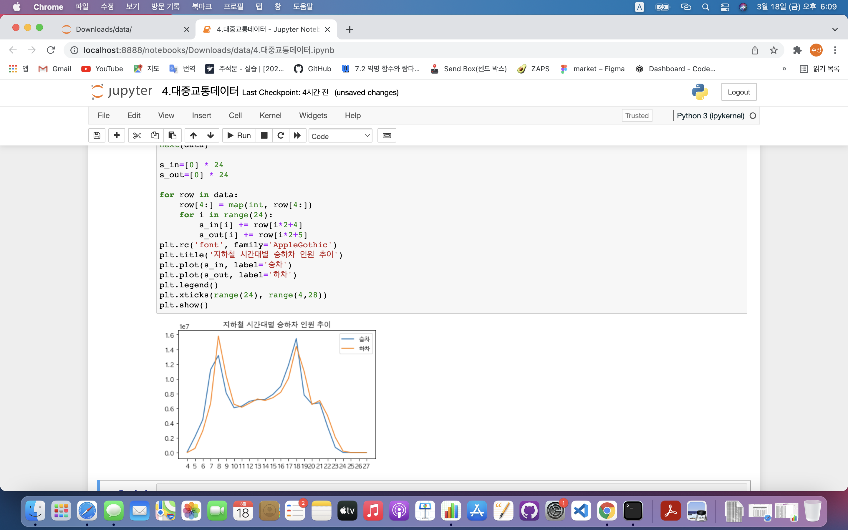Bookmark this page with the star icon
Screen dimensions: 848x530
point(774,50)
